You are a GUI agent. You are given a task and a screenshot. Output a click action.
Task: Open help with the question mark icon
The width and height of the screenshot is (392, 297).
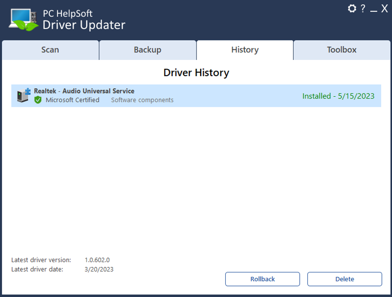click(363, 8)
